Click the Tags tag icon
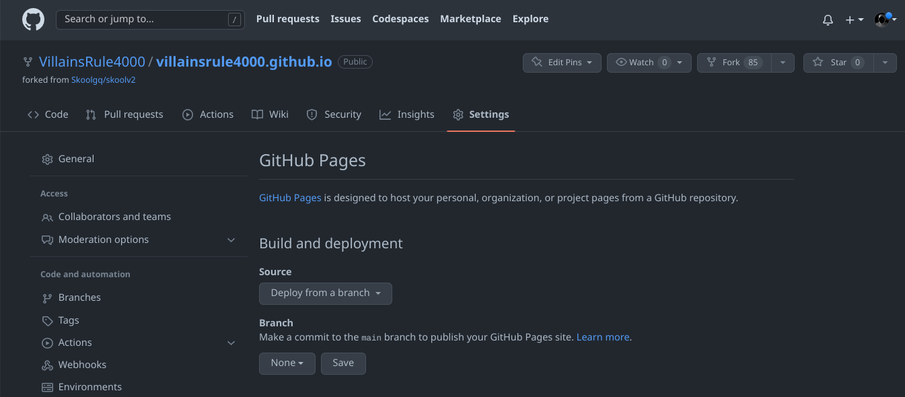Viewport: 905px width, 397px height. (x=47, y=321)
